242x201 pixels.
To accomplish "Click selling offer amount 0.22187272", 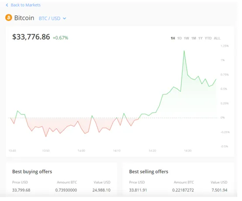I will [x=183, y=190].
